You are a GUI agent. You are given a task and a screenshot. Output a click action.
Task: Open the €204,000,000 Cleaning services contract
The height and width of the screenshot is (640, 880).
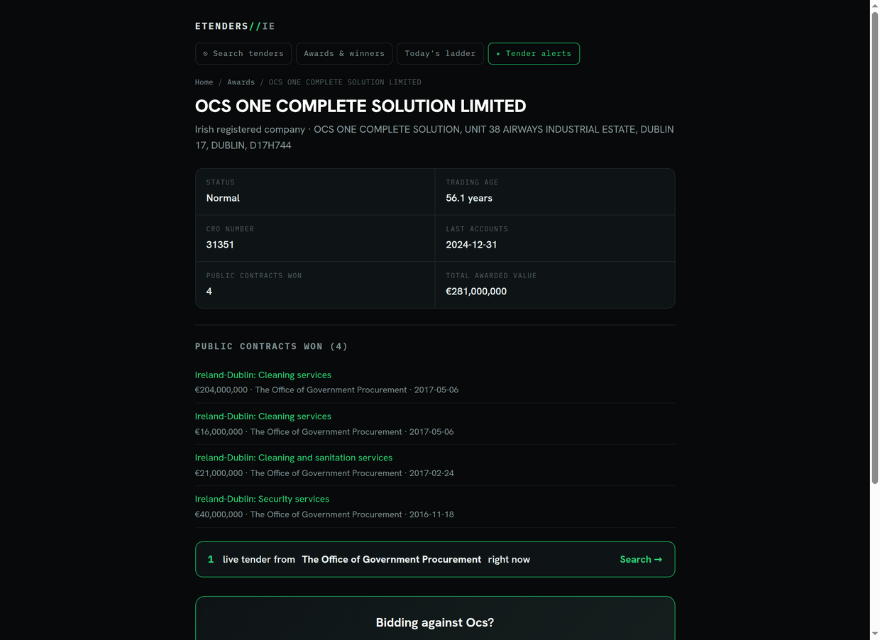263,375
